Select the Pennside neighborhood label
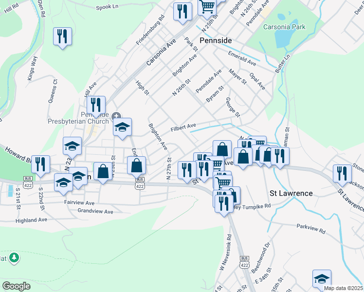 pyautogui.click(x=216, y=40)
